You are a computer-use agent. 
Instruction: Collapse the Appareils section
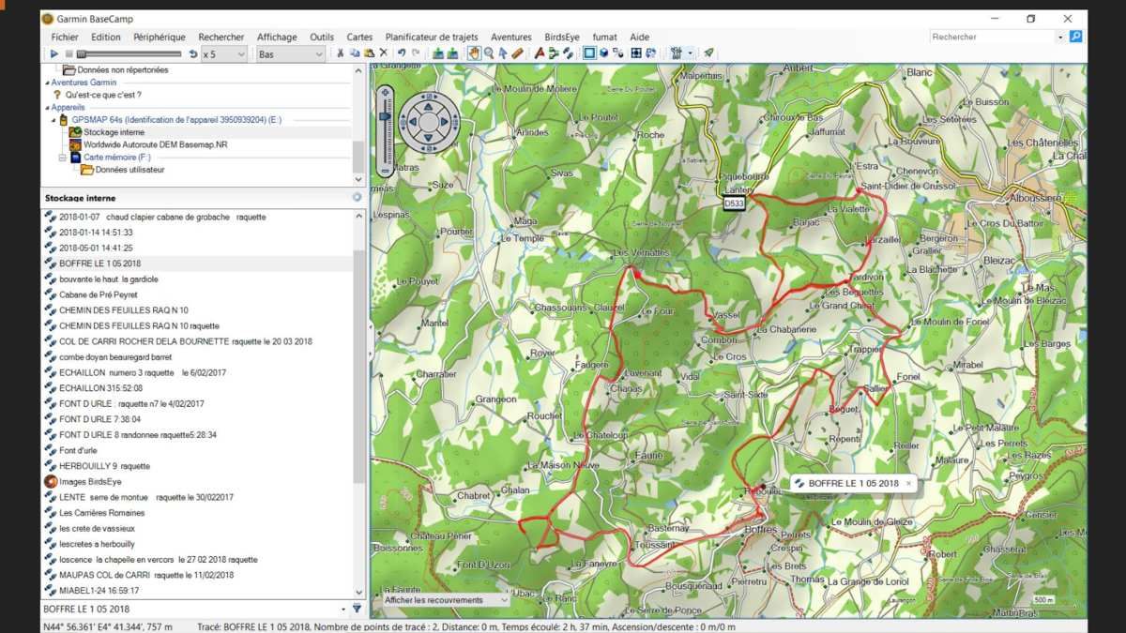click(46, 107)
